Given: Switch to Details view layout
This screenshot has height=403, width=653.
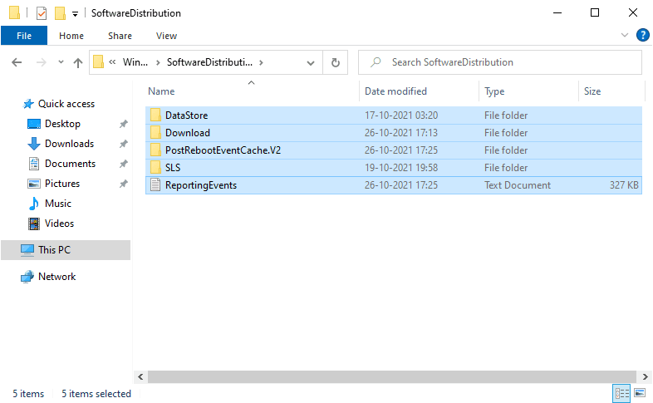Looking at the screenshot, I should click(x=621, y=393).
